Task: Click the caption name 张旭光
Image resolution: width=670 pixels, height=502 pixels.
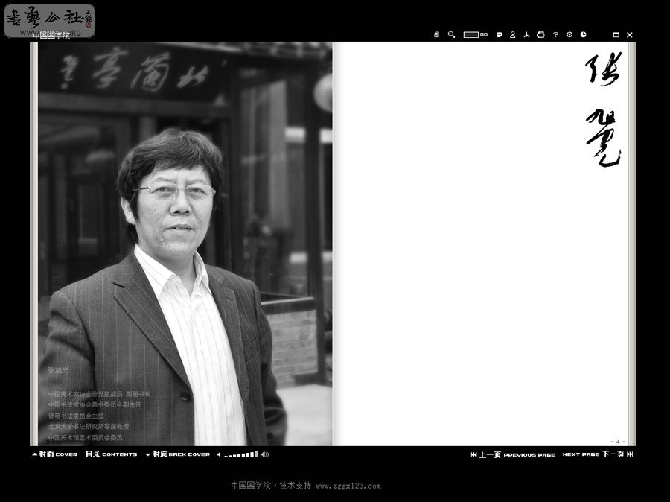Action: pyautogui.click(x=58, y=370)
